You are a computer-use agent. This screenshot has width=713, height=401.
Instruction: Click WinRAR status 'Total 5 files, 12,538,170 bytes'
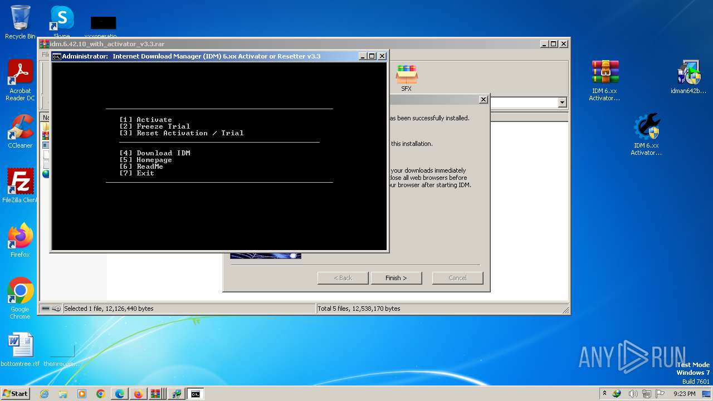pyautogui.click(x=359, y=309)
